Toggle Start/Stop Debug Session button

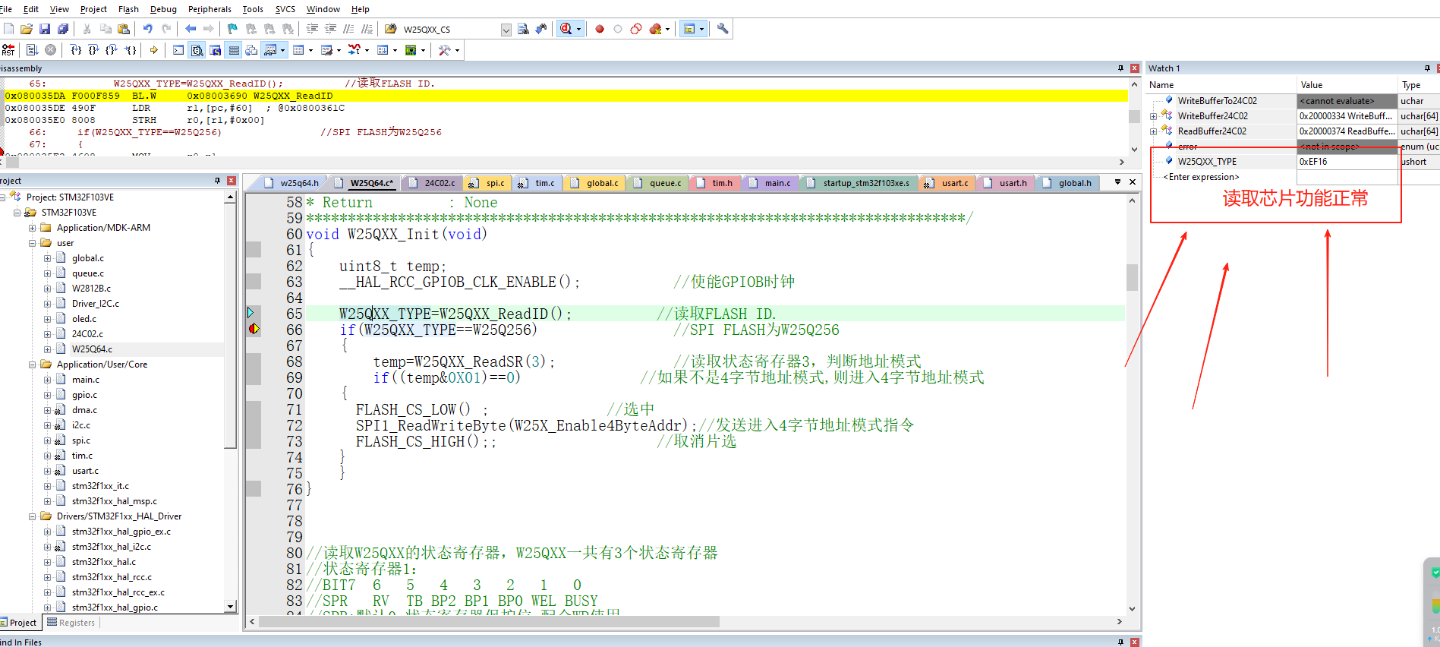tap(566, 29)
